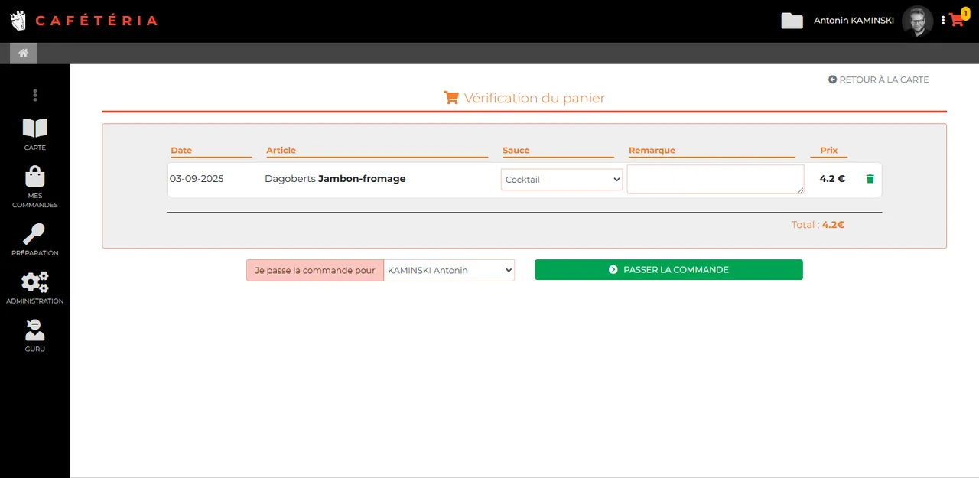This screenshot has height=478, width=979.
Task: Click the Article column header
Action: click(281, 151)
